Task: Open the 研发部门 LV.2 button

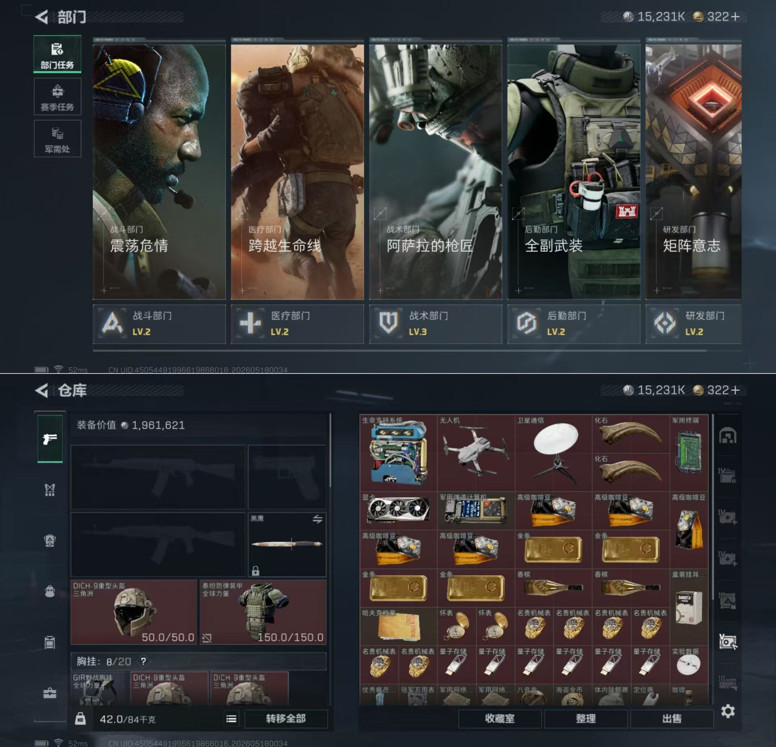Action: tap(694, 324)
